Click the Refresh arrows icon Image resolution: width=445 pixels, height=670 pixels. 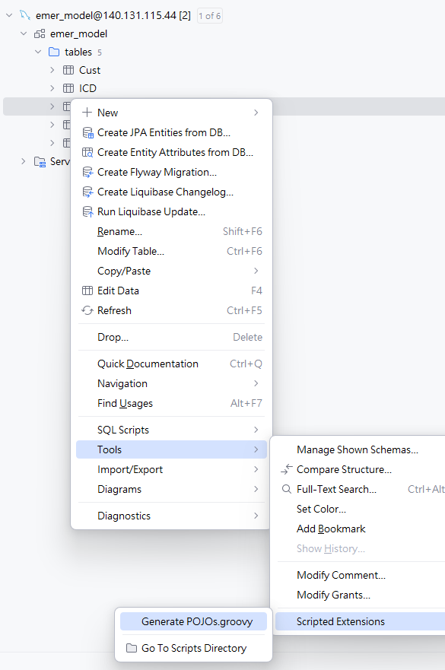coord(87,310)
